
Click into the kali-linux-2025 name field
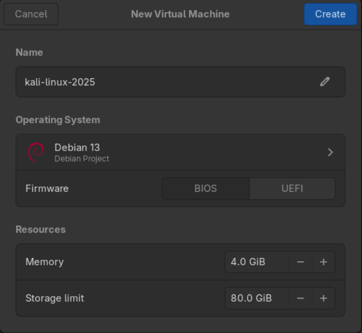coord(158,82)
